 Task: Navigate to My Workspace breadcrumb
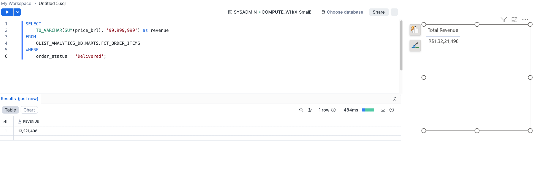tap(16, 3)
